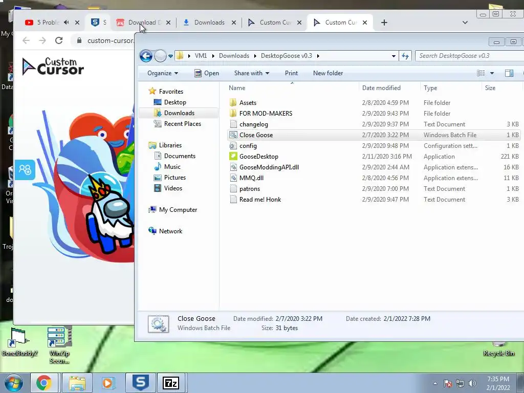Click the blue share widget on webpage
Image resolution: width=524 pixels, height=393 pixels.
(x=25, y=169)
